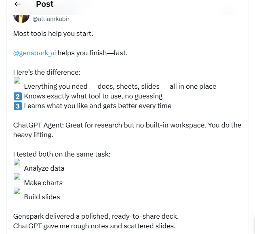Click the "Most tools help you start." line
255x234 pixels.
53,33
